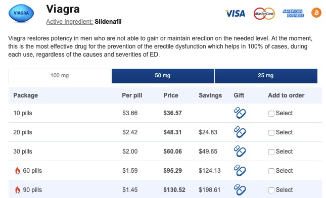Viewport: 326px width, 198px height.
Task: Check the Select box for 20 pills
Action: click(271, 132)
